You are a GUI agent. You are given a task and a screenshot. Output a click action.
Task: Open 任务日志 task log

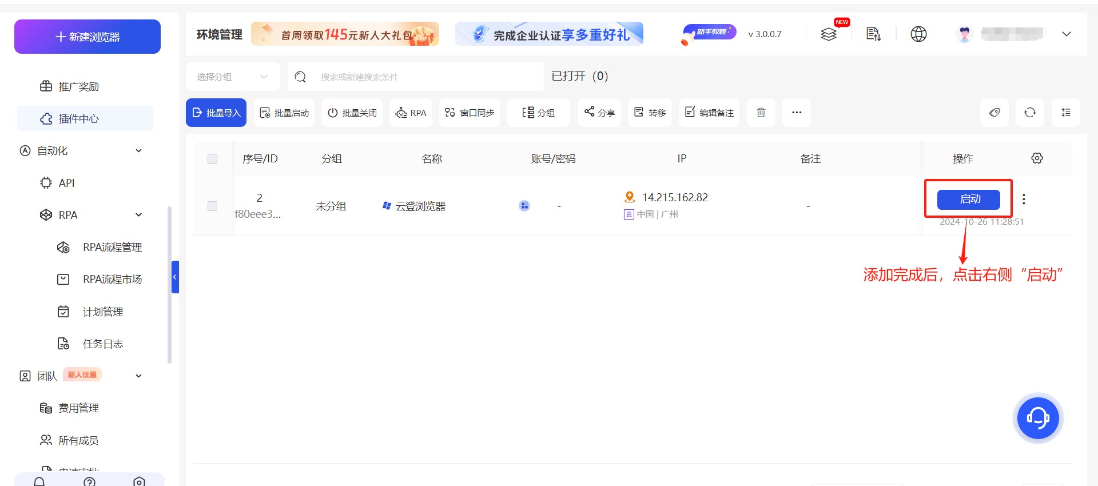coord(91,344)
